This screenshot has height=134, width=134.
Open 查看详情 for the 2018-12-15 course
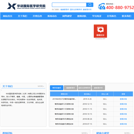click(x=123, y=104)
